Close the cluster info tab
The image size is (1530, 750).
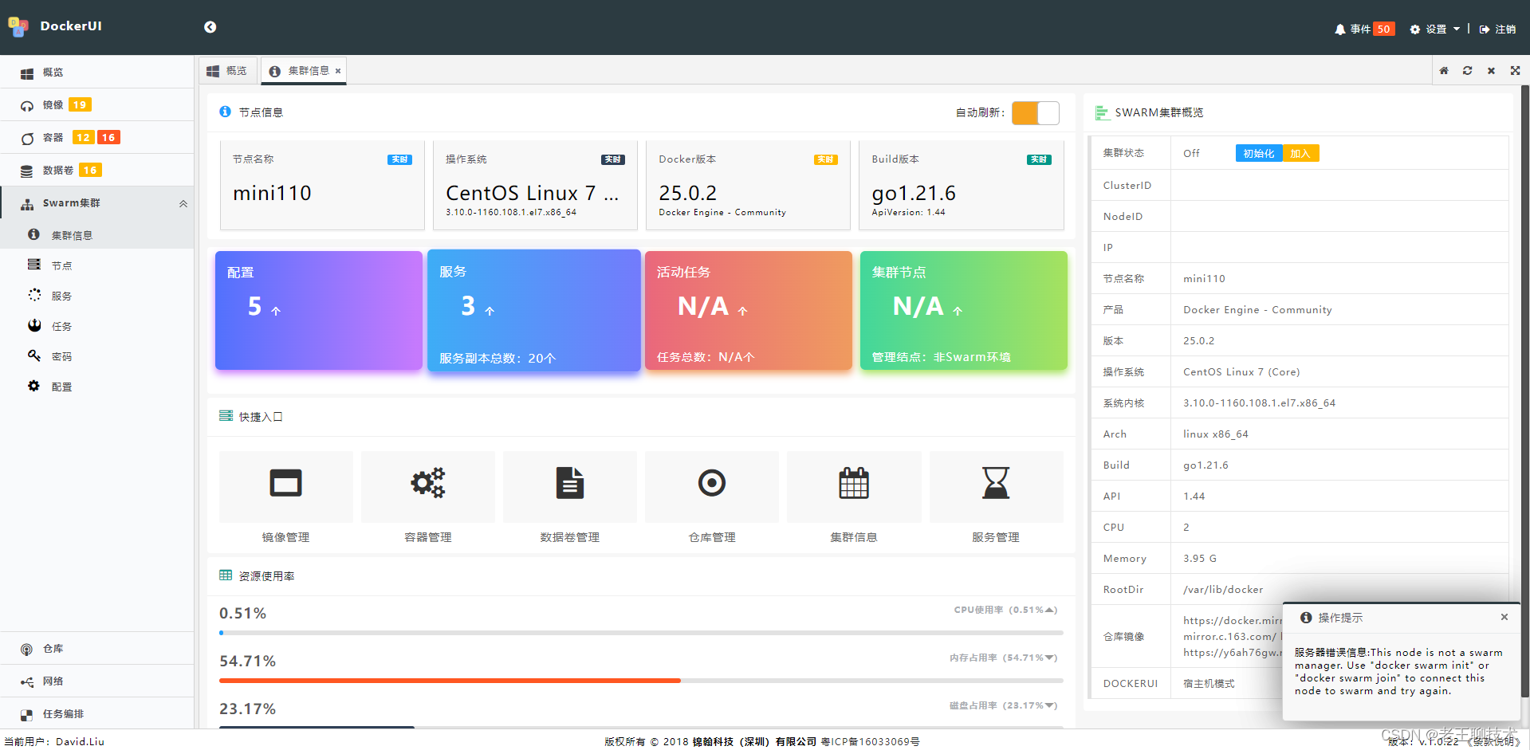338,71
